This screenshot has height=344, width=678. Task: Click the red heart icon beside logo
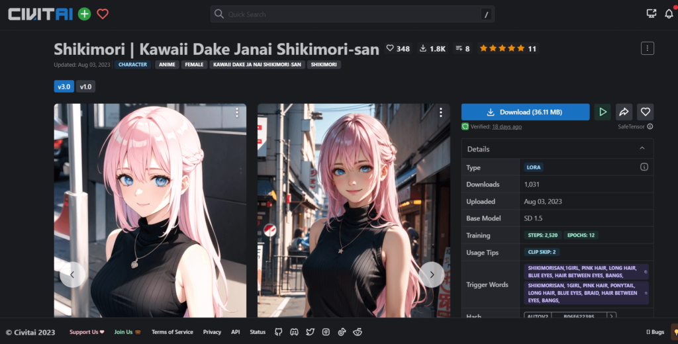[x=103, y=14]
